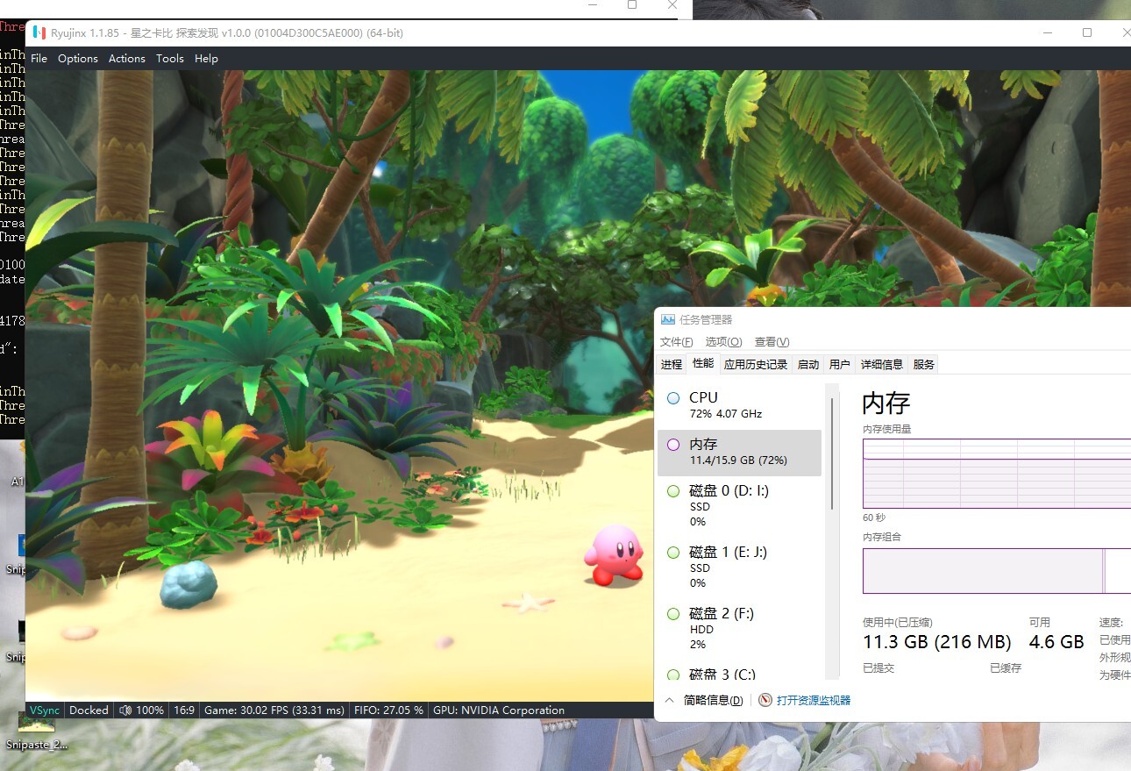Click the 11.3 GB (216 MB) in-use value
This screenshot has height=771, width=1131.
click(936, 642)
